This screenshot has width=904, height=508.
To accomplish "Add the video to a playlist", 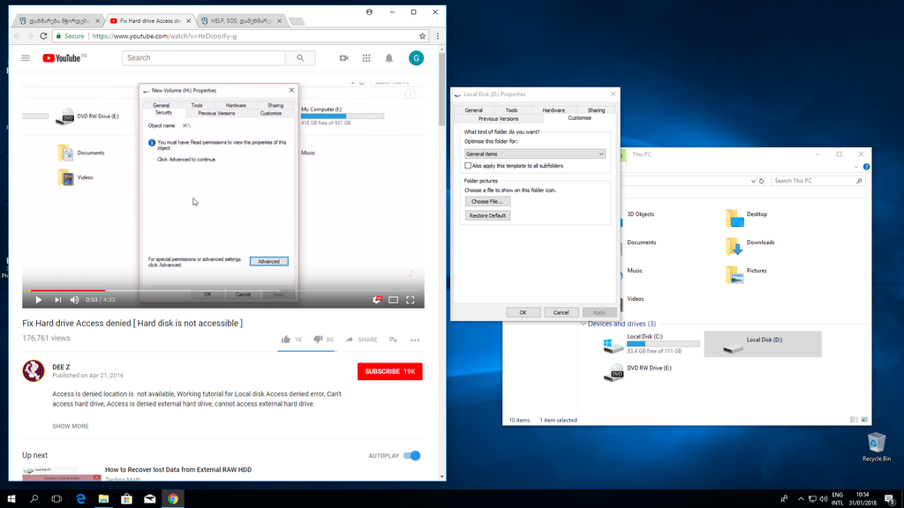I will [393, 340].
